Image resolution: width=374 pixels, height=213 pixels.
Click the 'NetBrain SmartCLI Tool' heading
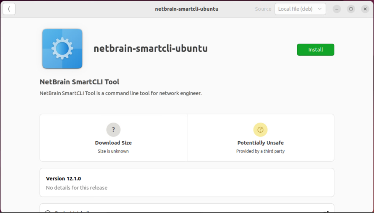[80, 82]
